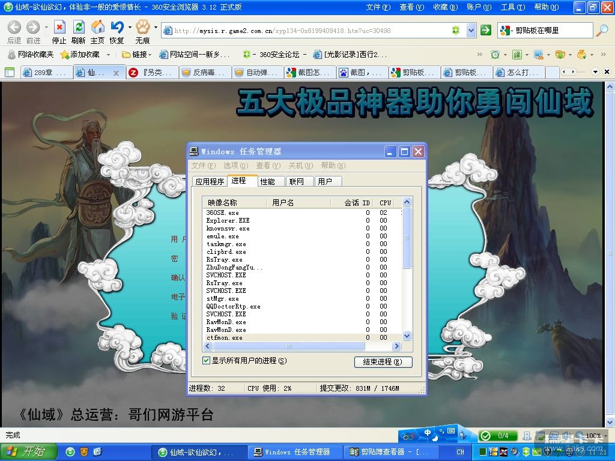Click the Windows Start button

pyautogui.click(x=29, y=452)
